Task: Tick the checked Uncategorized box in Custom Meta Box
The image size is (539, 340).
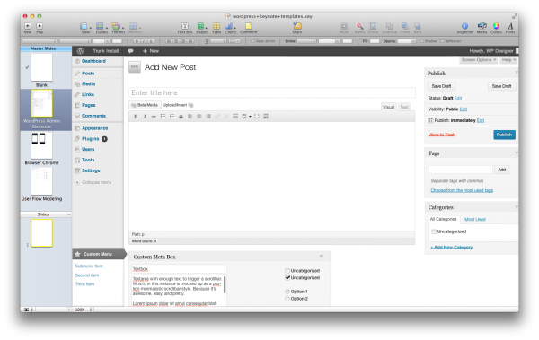Action: 287,277
